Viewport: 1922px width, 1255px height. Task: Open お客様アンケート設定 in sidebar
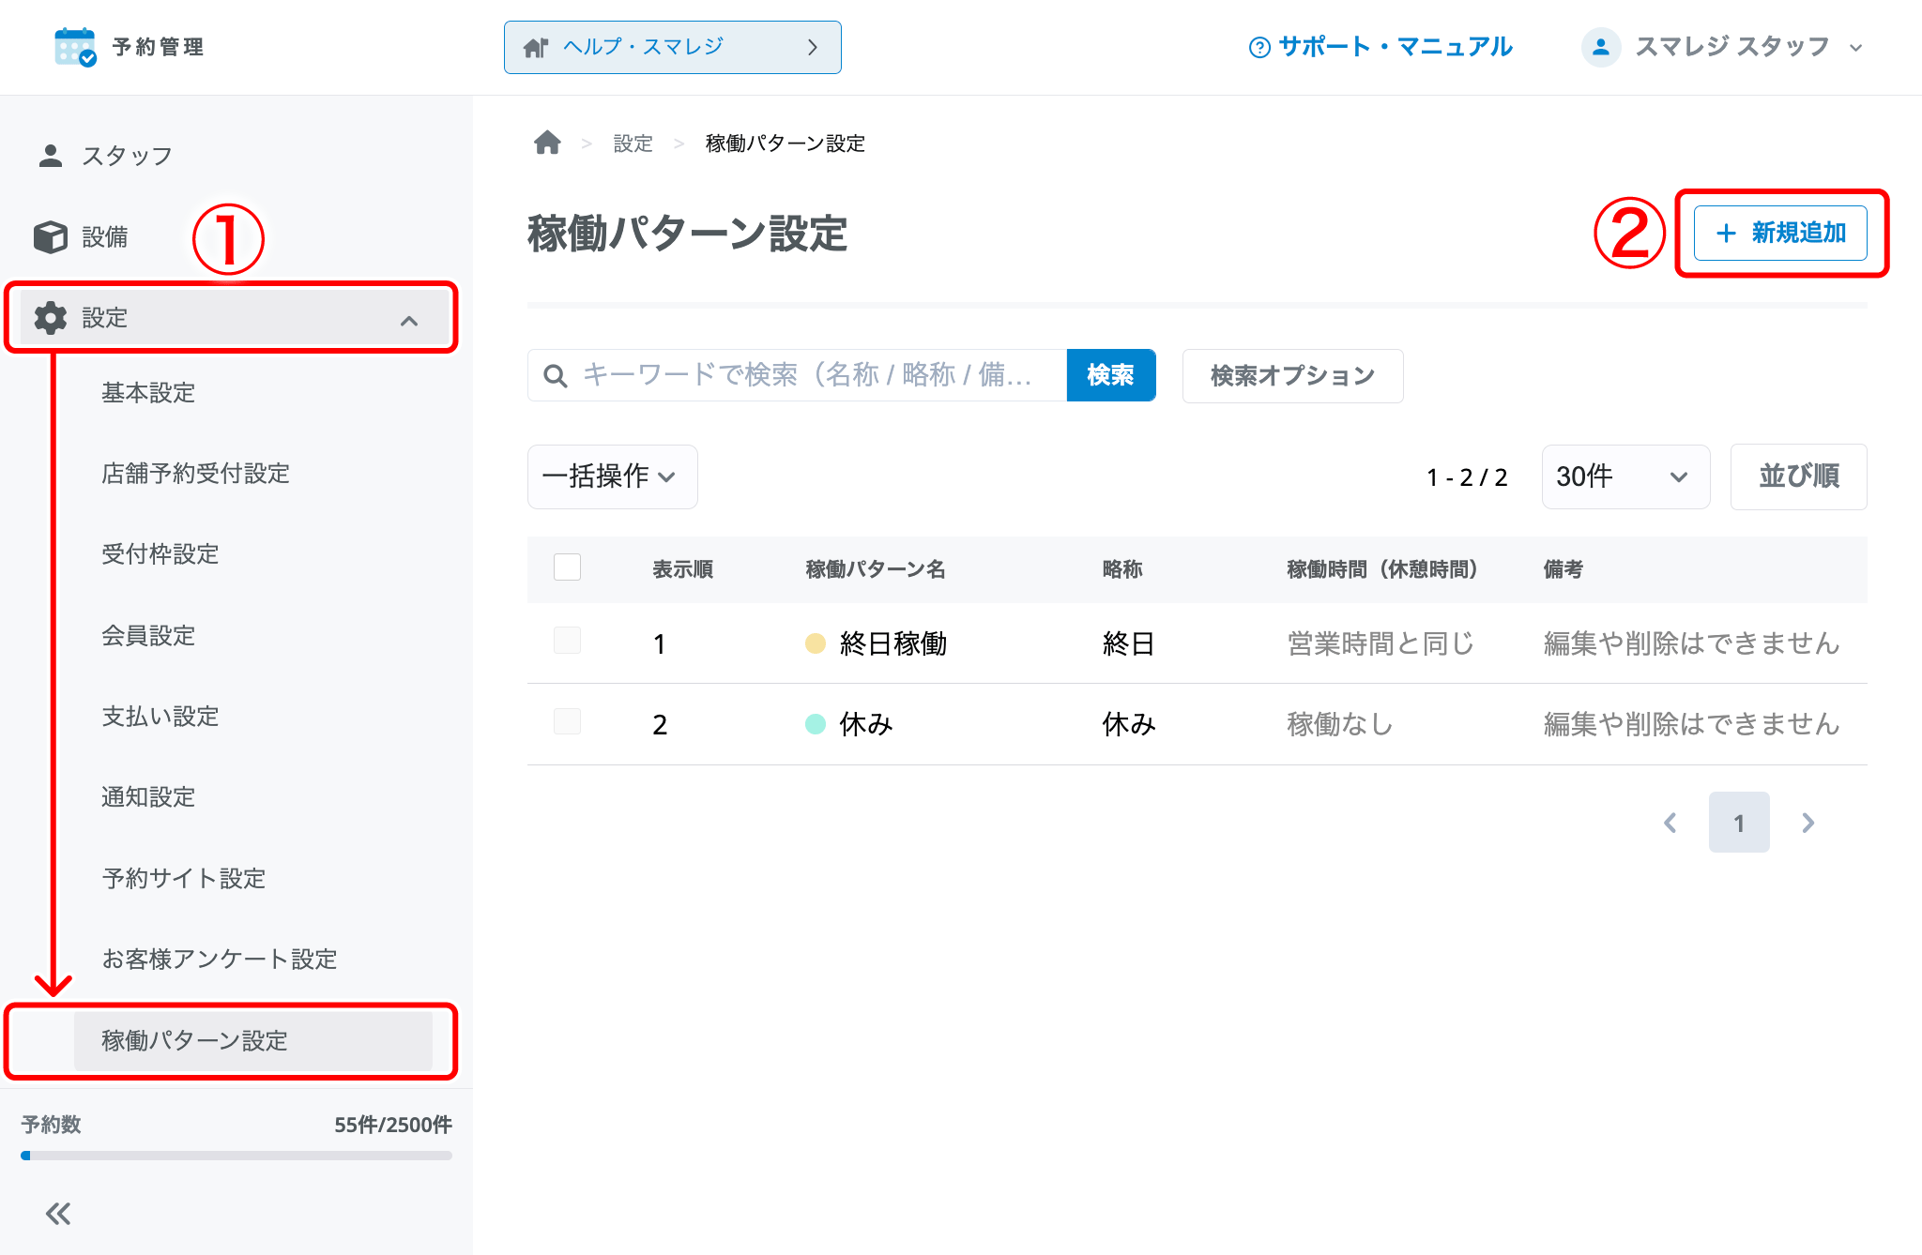click(x=219, y=960)
